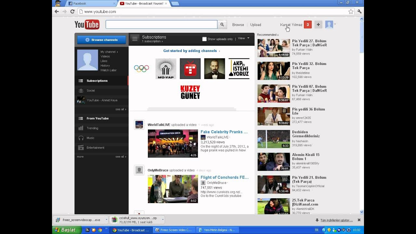416x234 pixels.
Task: Open Alemin Kirali 15 Bölüm 1 thumbnail
Action: pyautogui.click(x=274, y=162)
